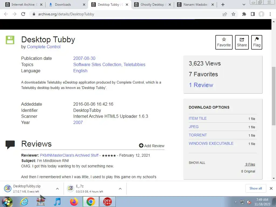276x207 pixels.
Task: Click the 3,623 Views text
Action: tap(205, 63)
